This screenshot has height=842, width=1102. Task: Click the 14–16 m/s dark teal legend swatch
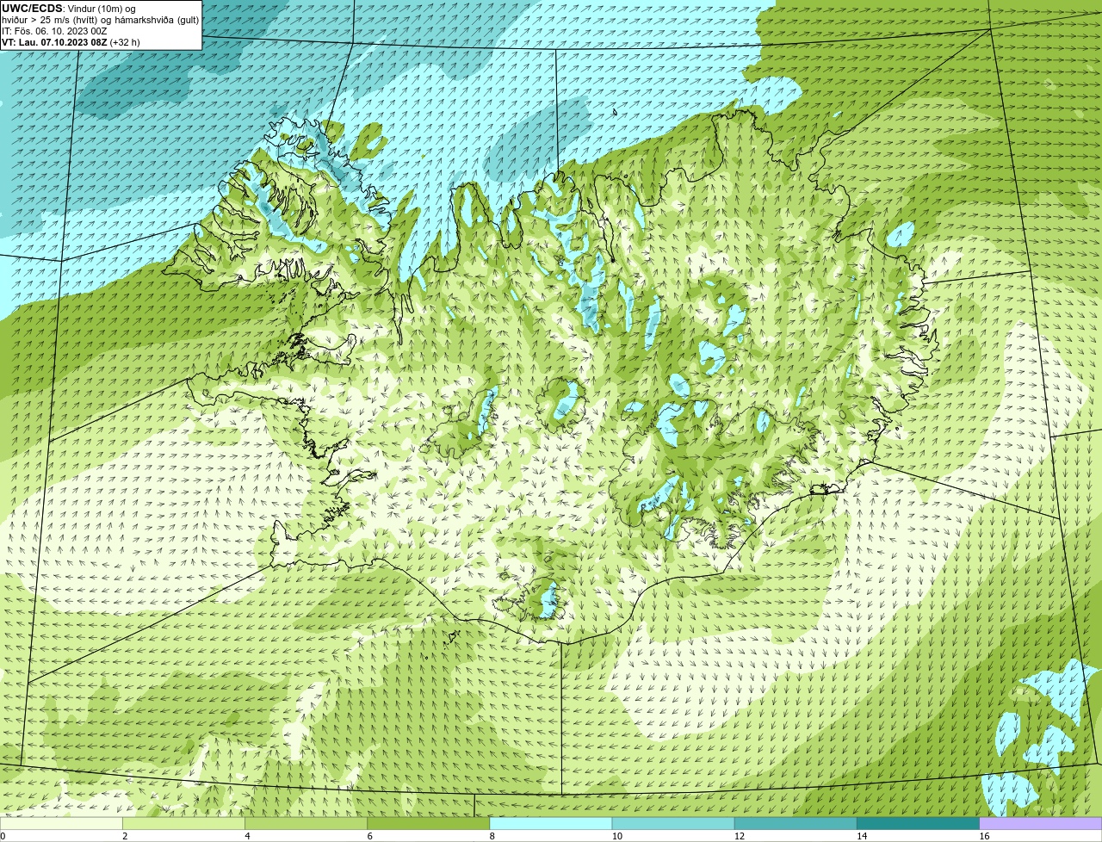coord(919,823)
